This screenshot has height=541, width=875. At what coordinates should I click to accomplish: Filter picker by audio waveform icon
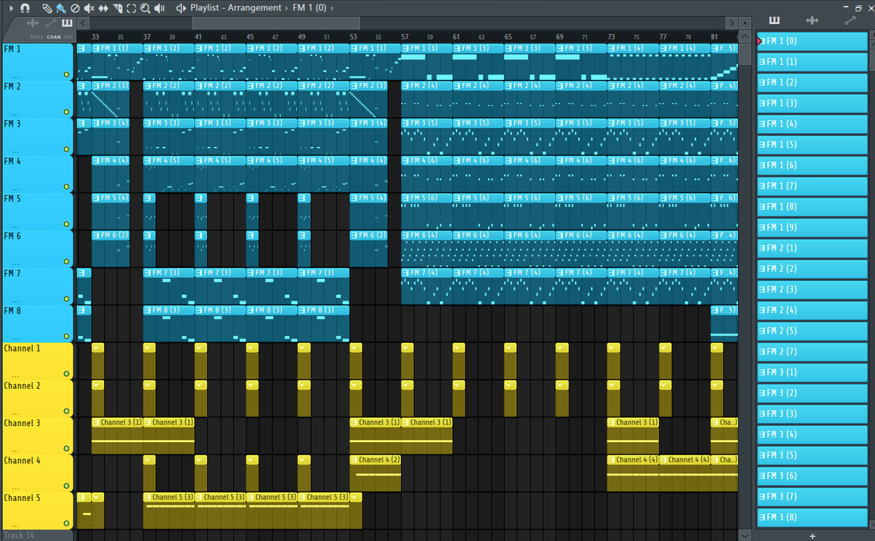click(x=812, y=20)
